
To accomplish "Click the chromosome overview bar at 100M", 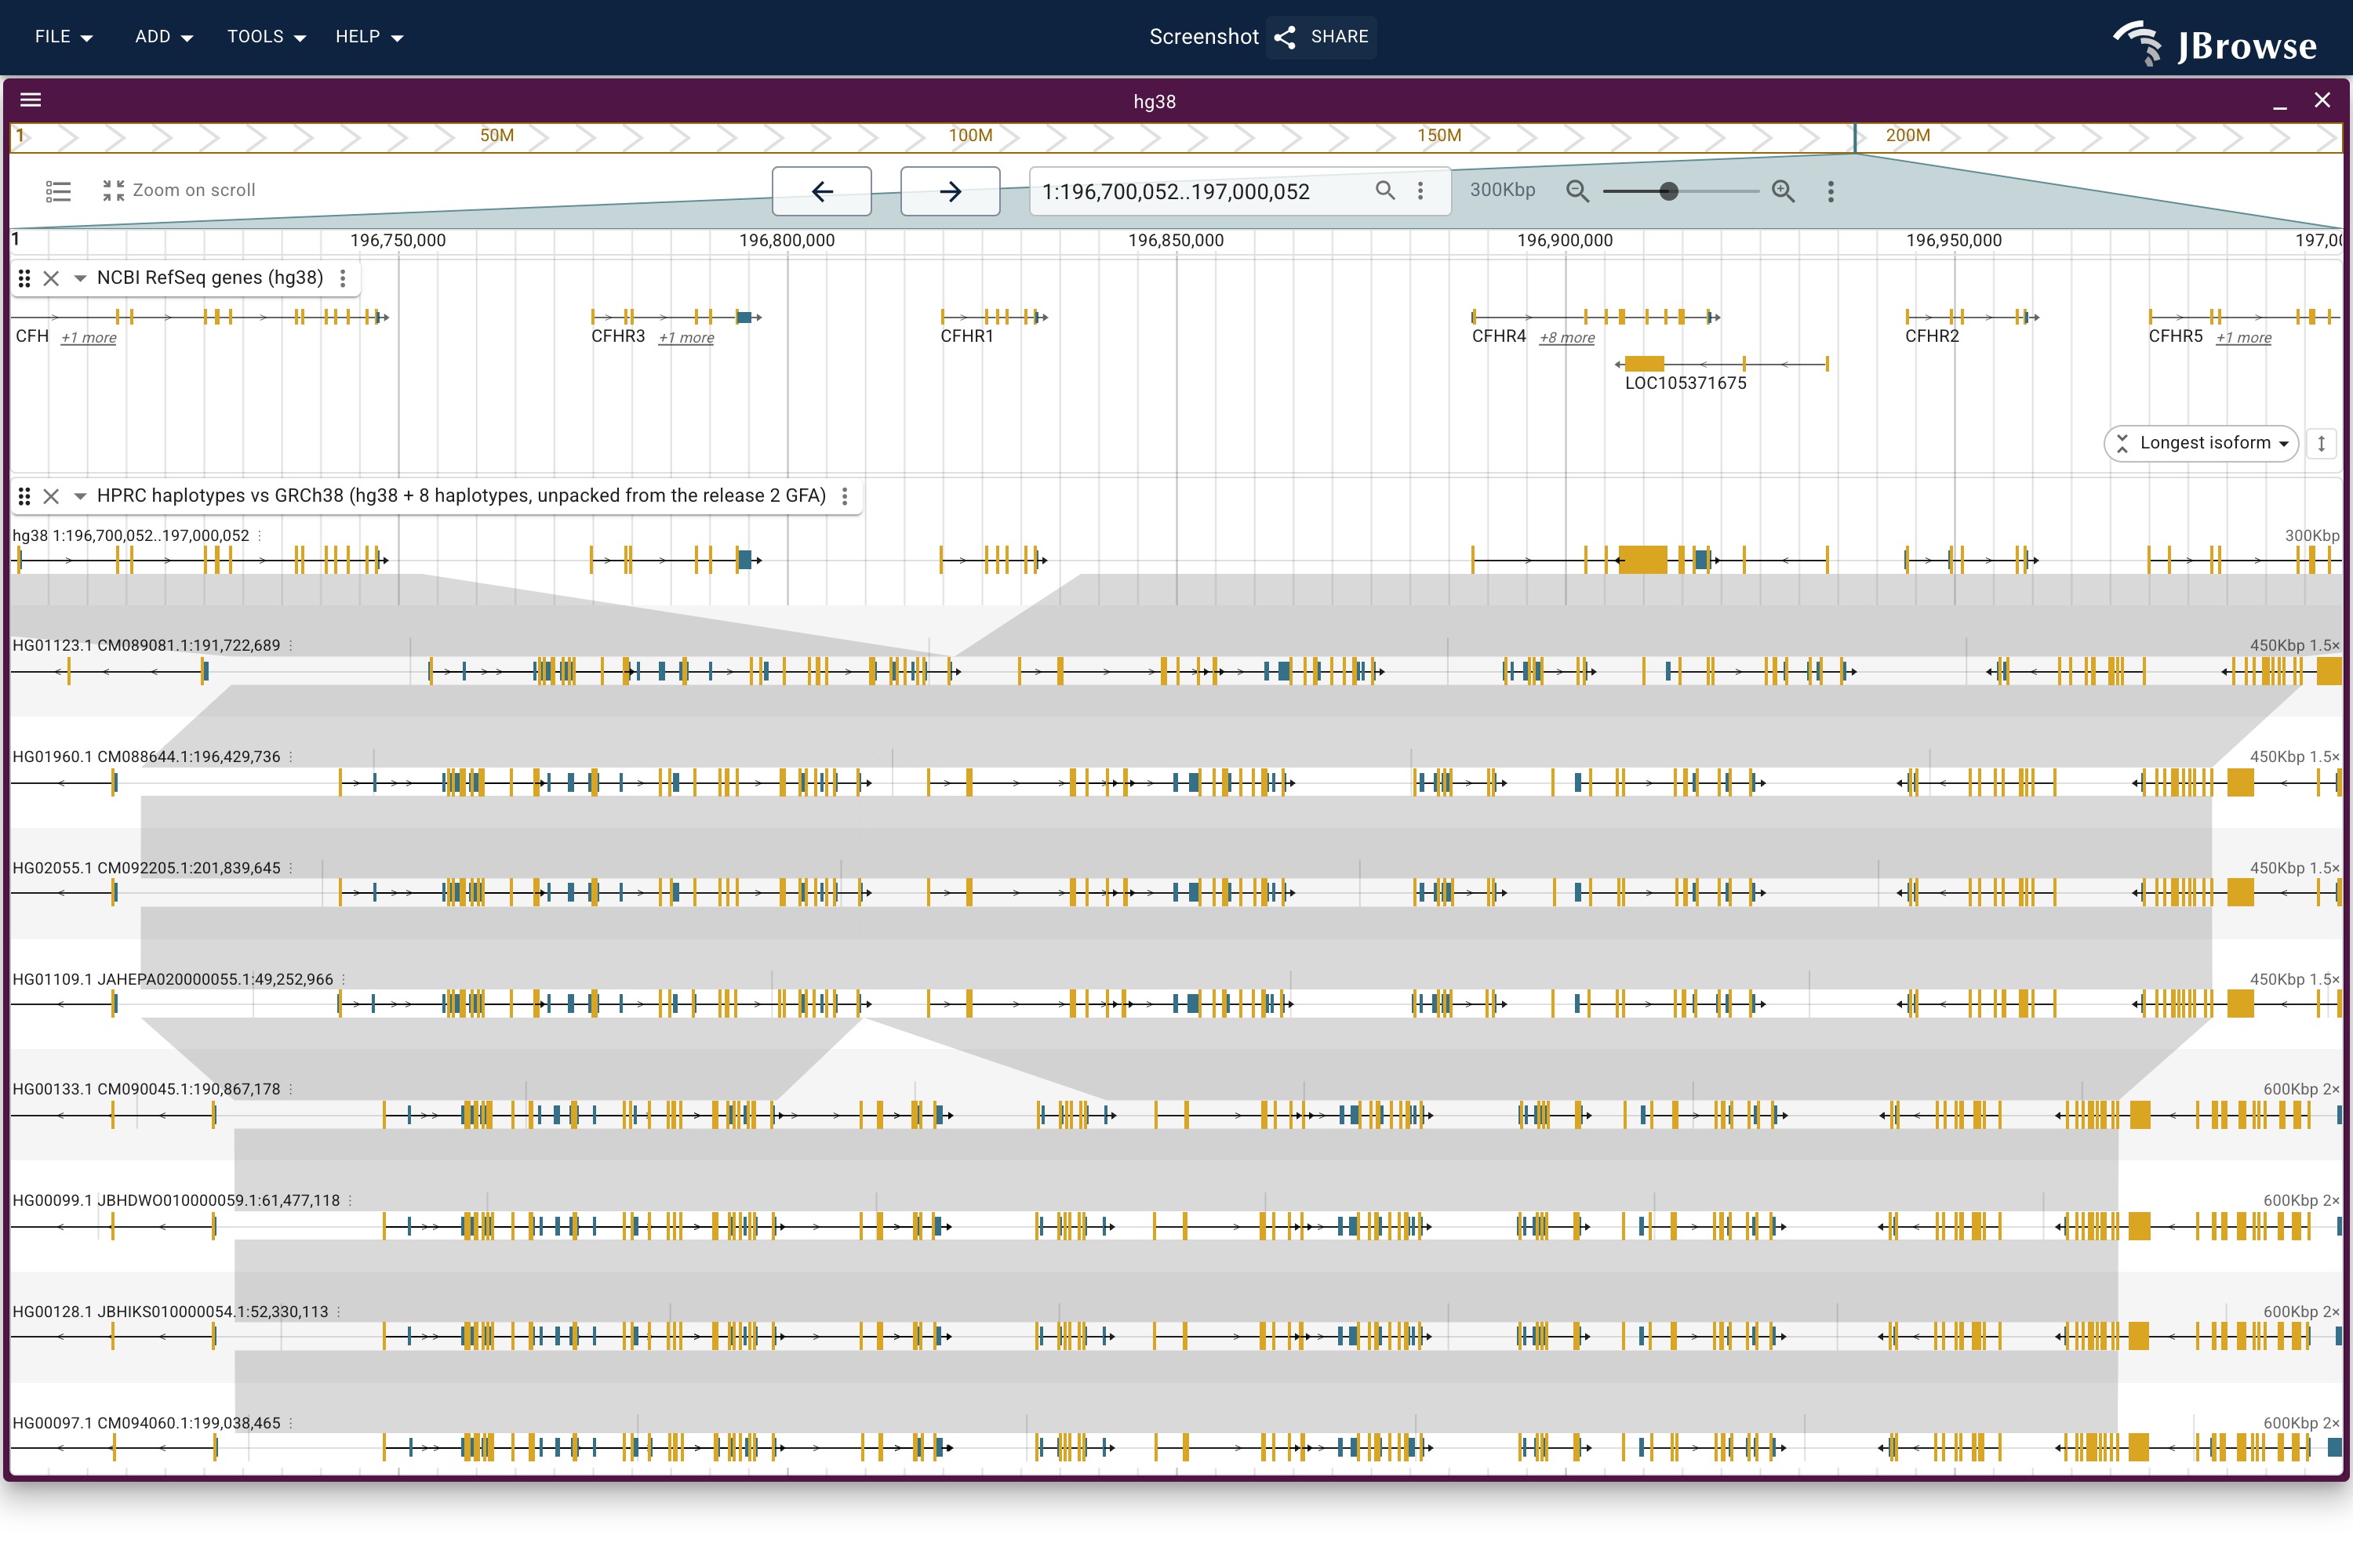I will (x=970, y=136).
